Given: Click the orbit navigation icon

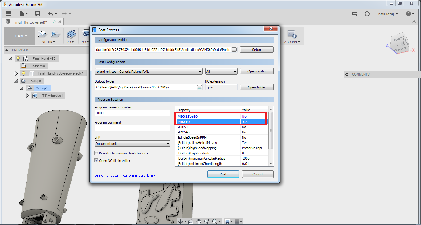Looking at the screenshot, I should coord(181,221).
